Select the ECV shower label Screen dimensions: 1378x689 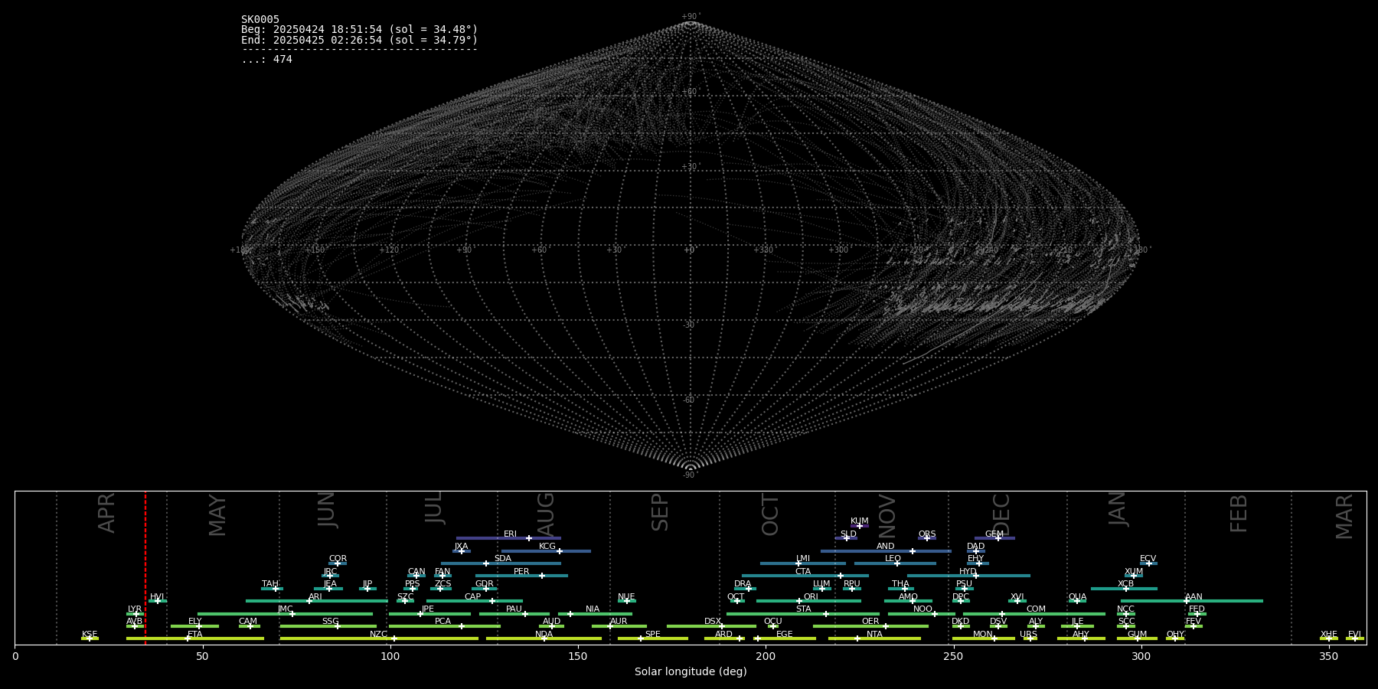point(1148,559)
